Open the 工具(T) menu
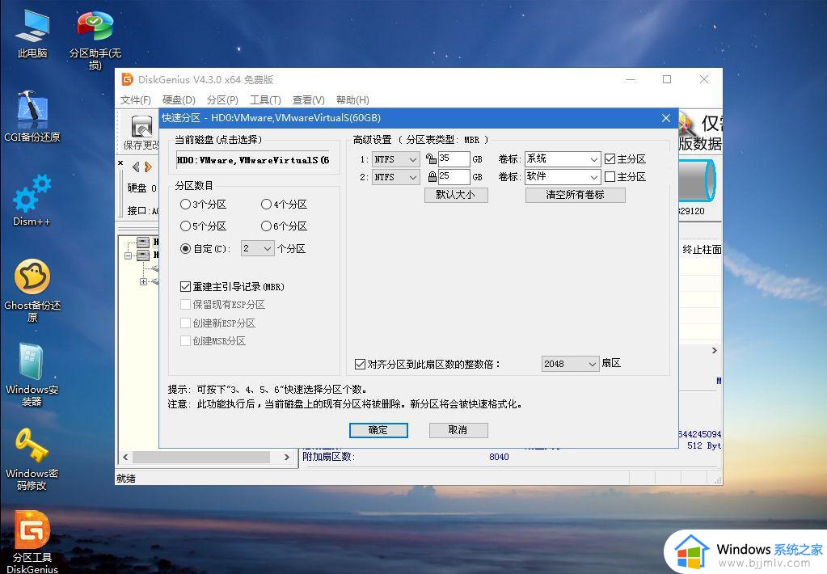This screenshot has height=574, width=827. [265, 100]
